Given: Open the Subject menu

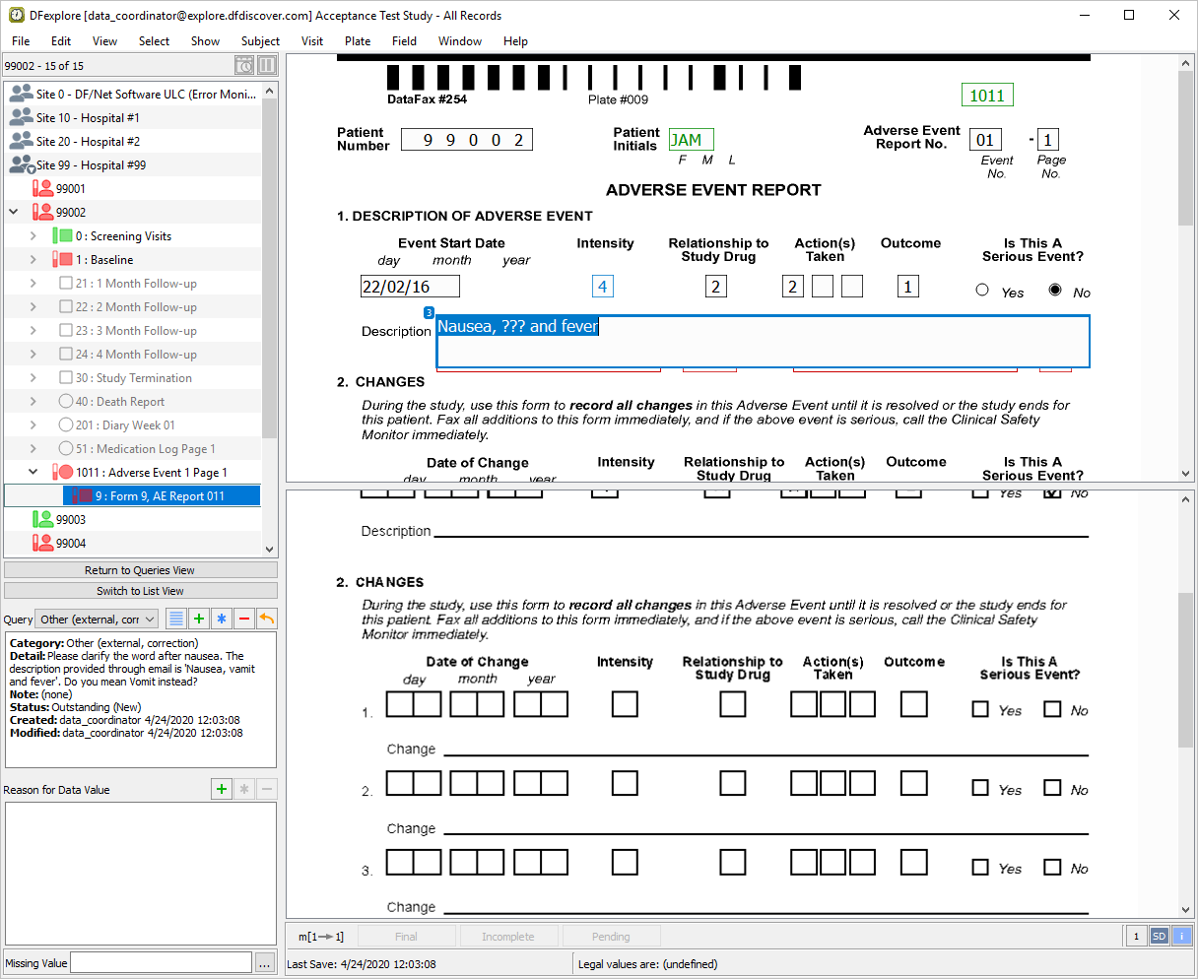Looking at the screenshot, I should 260,41.
